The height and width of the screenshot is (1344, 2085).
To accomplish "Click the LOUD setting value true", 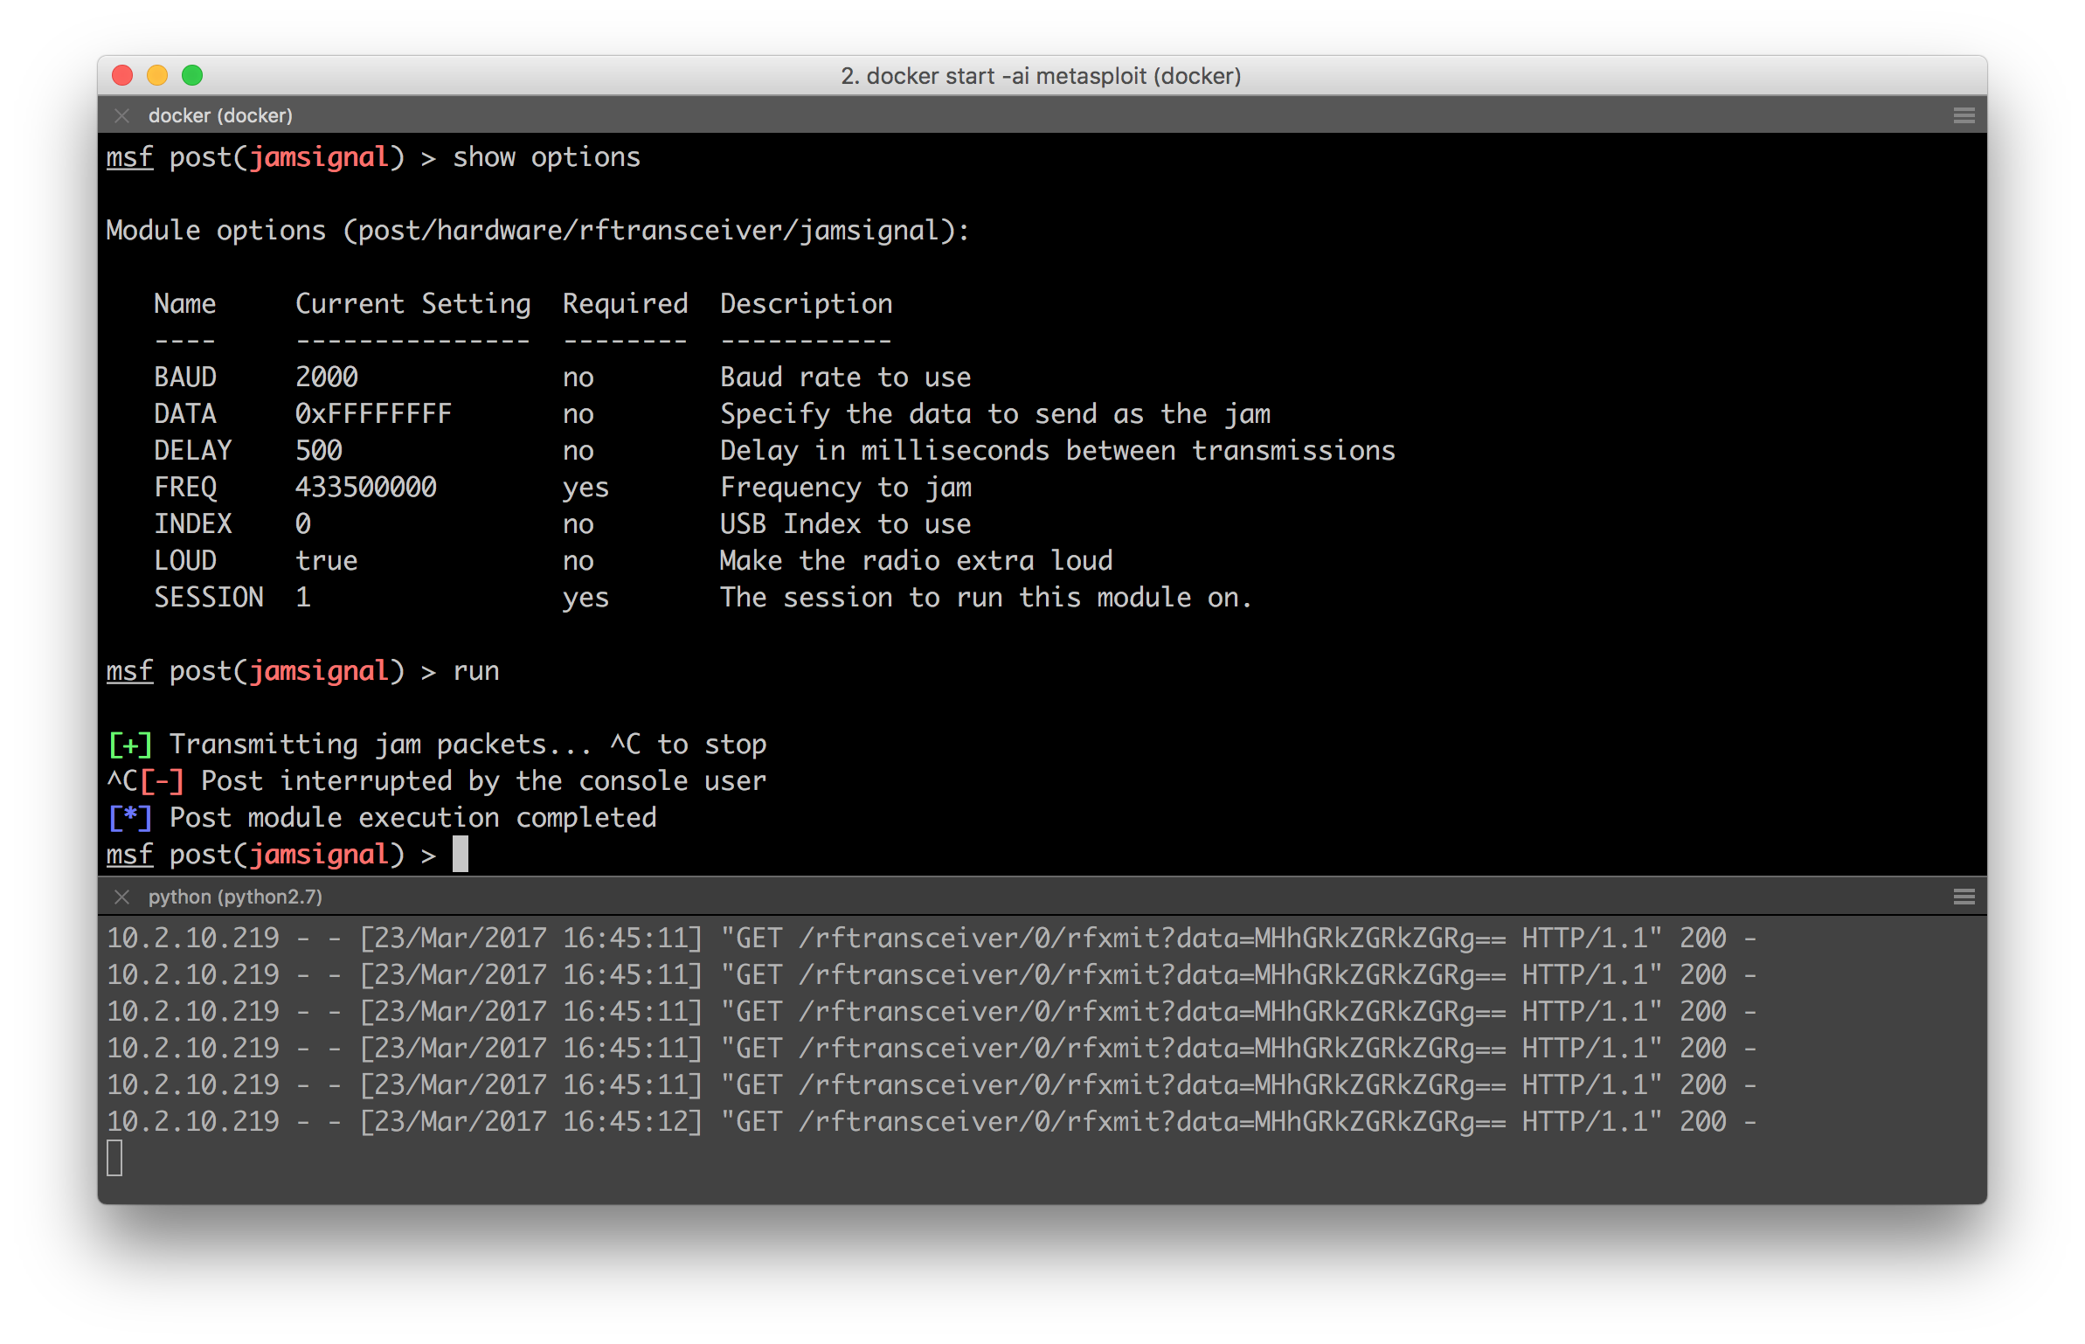I will click(326, 560).
